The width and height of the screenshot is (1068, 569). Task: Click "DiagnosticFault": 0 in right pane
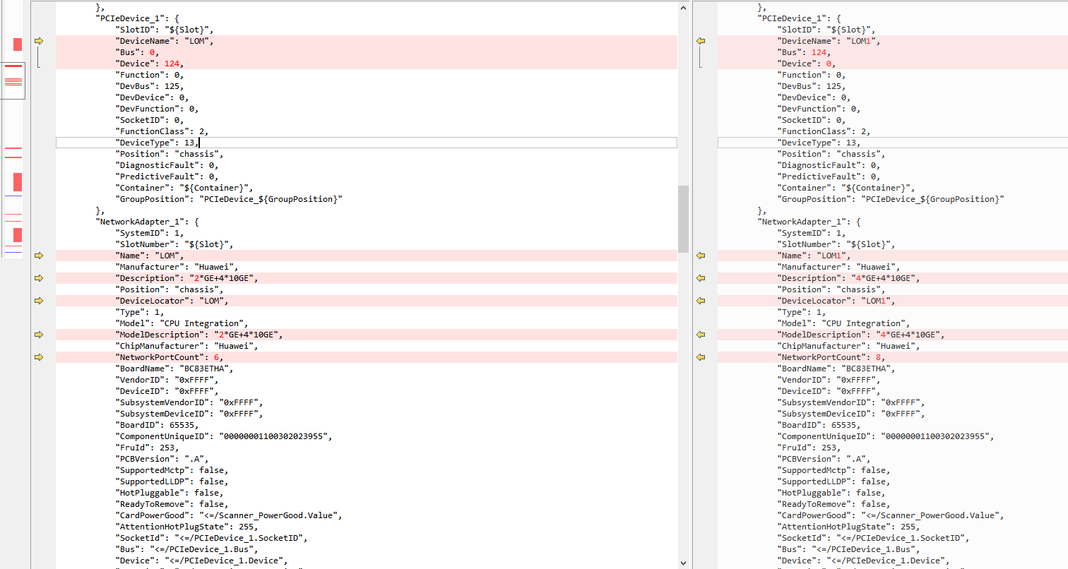829,165
